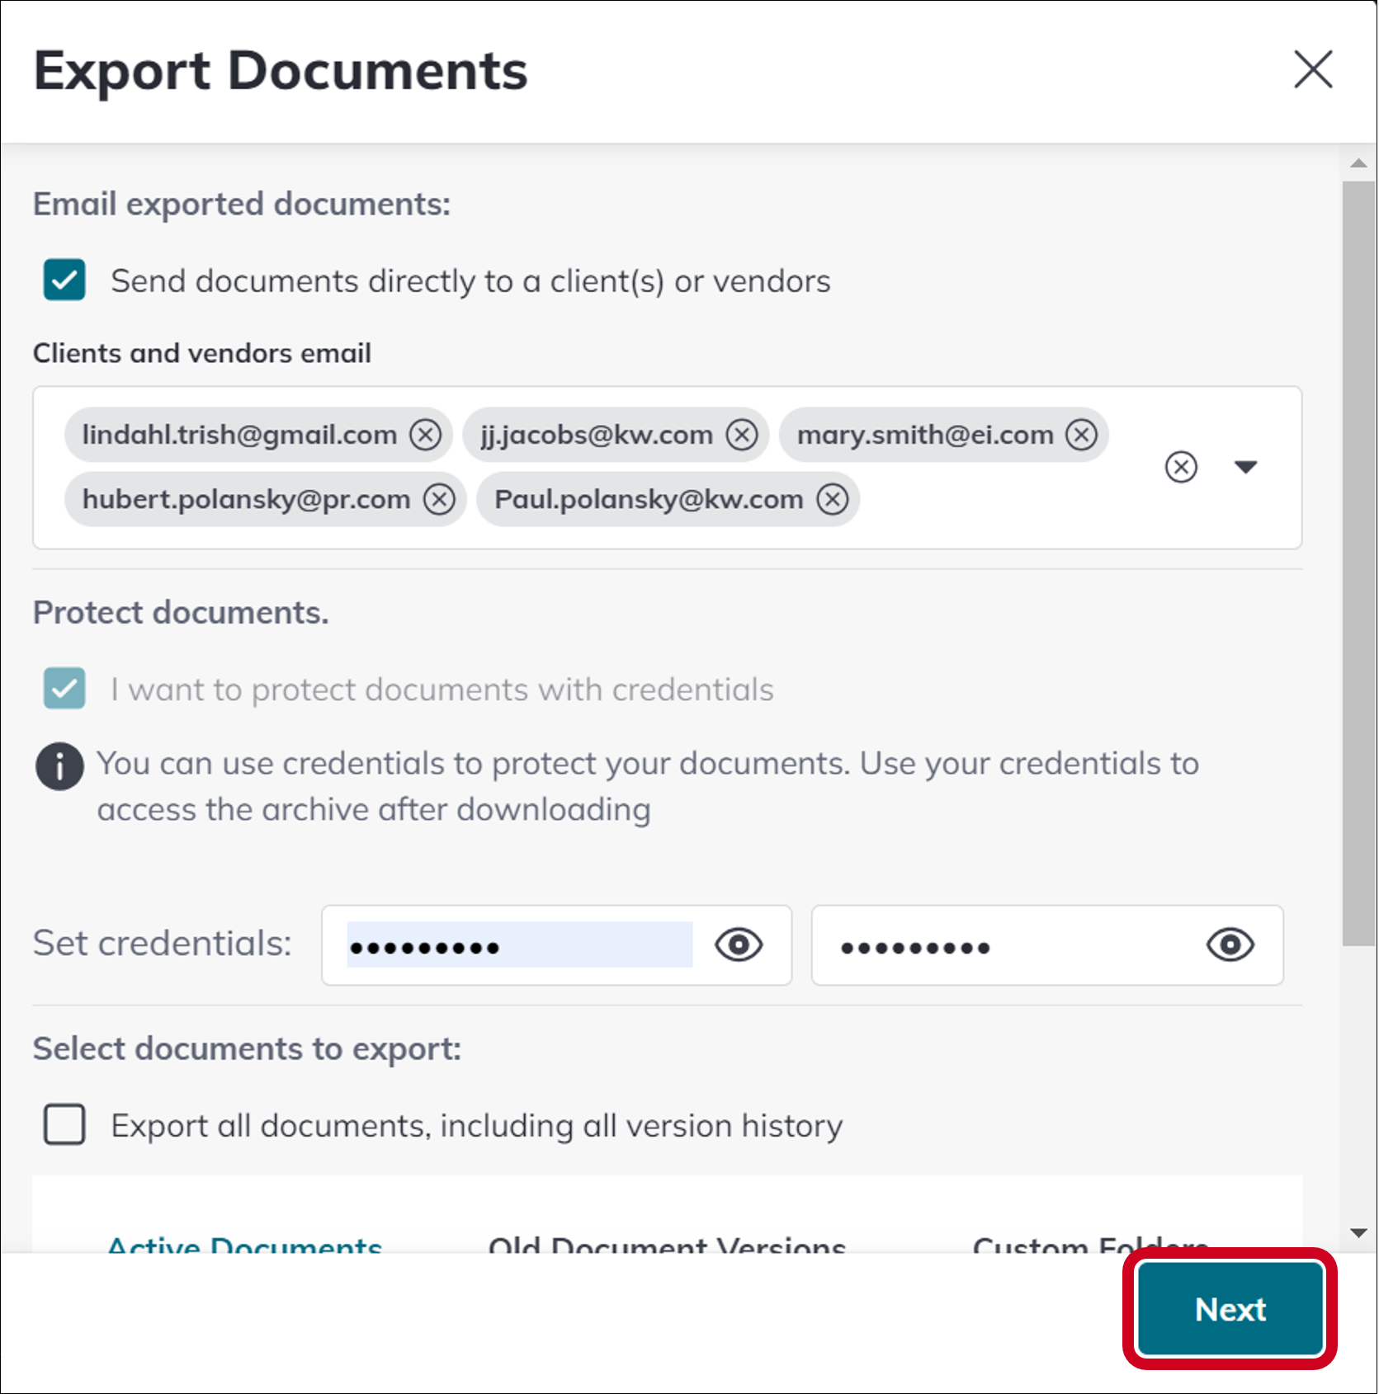This screenshot has height=1394, width=1379.
Task: Remove mary.smith@ei.com email chip
Action: (1081, 435)
